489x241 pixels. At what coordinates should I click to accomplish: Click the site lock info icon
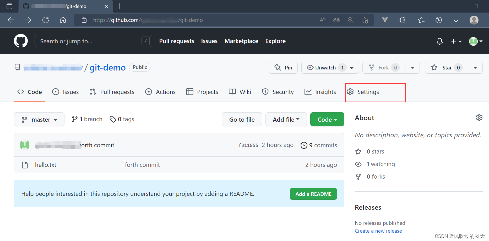click(84, 20)
